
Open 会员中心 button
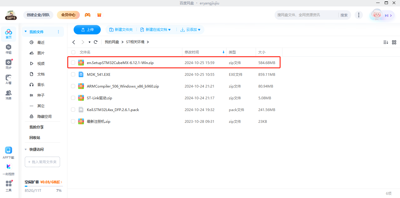(68, 15)
